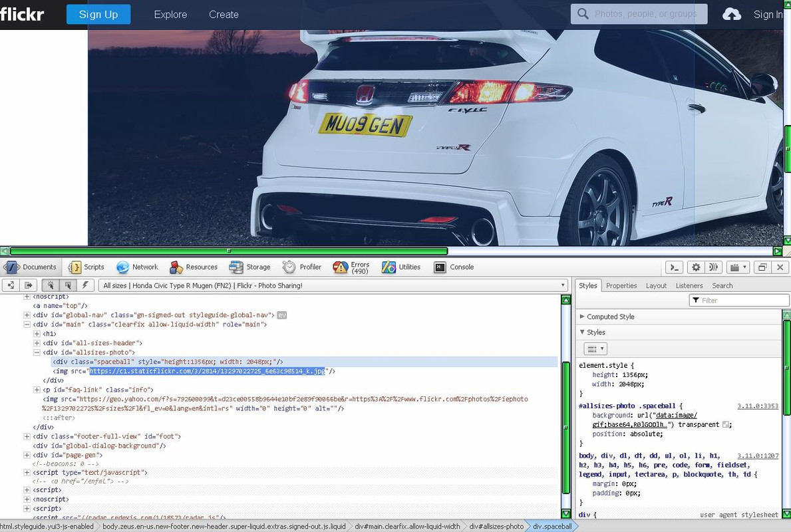
Task: Click the expand DOM tree toolbar icon
Action: [11, 285]
